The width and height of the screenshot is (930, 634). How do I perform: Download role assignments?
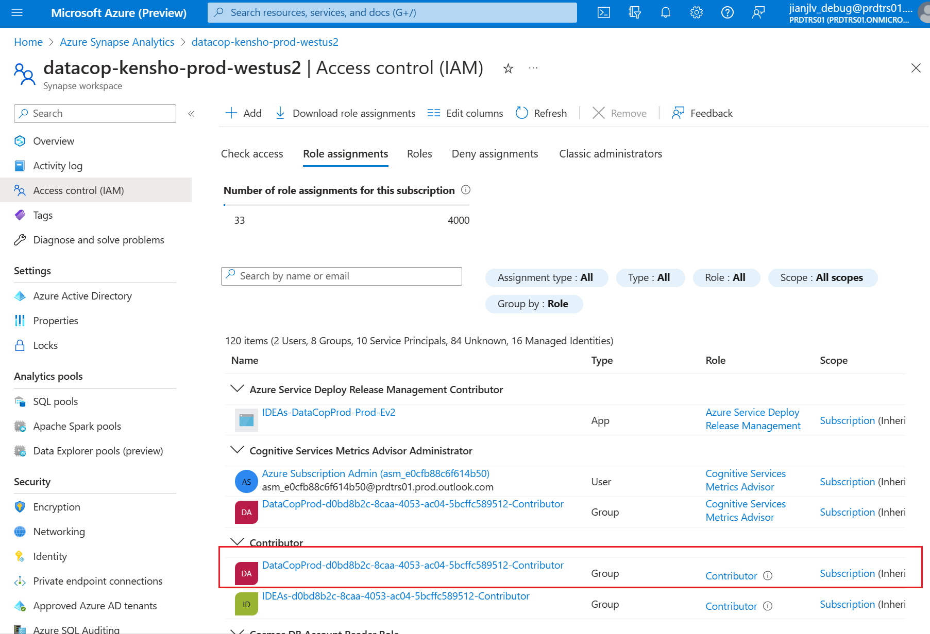click(x=345, y=113)
